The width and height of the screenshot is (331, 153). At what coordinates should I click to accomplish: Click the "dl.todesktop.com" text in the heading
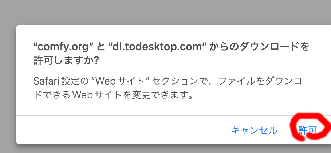(157, 47)
